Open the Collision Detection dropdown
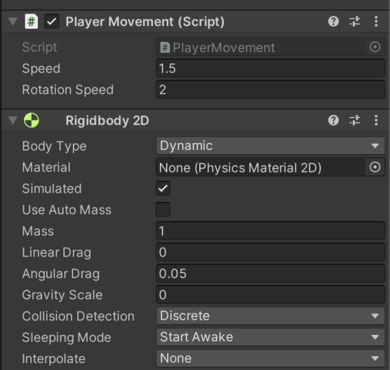 [x=271, y=316]
